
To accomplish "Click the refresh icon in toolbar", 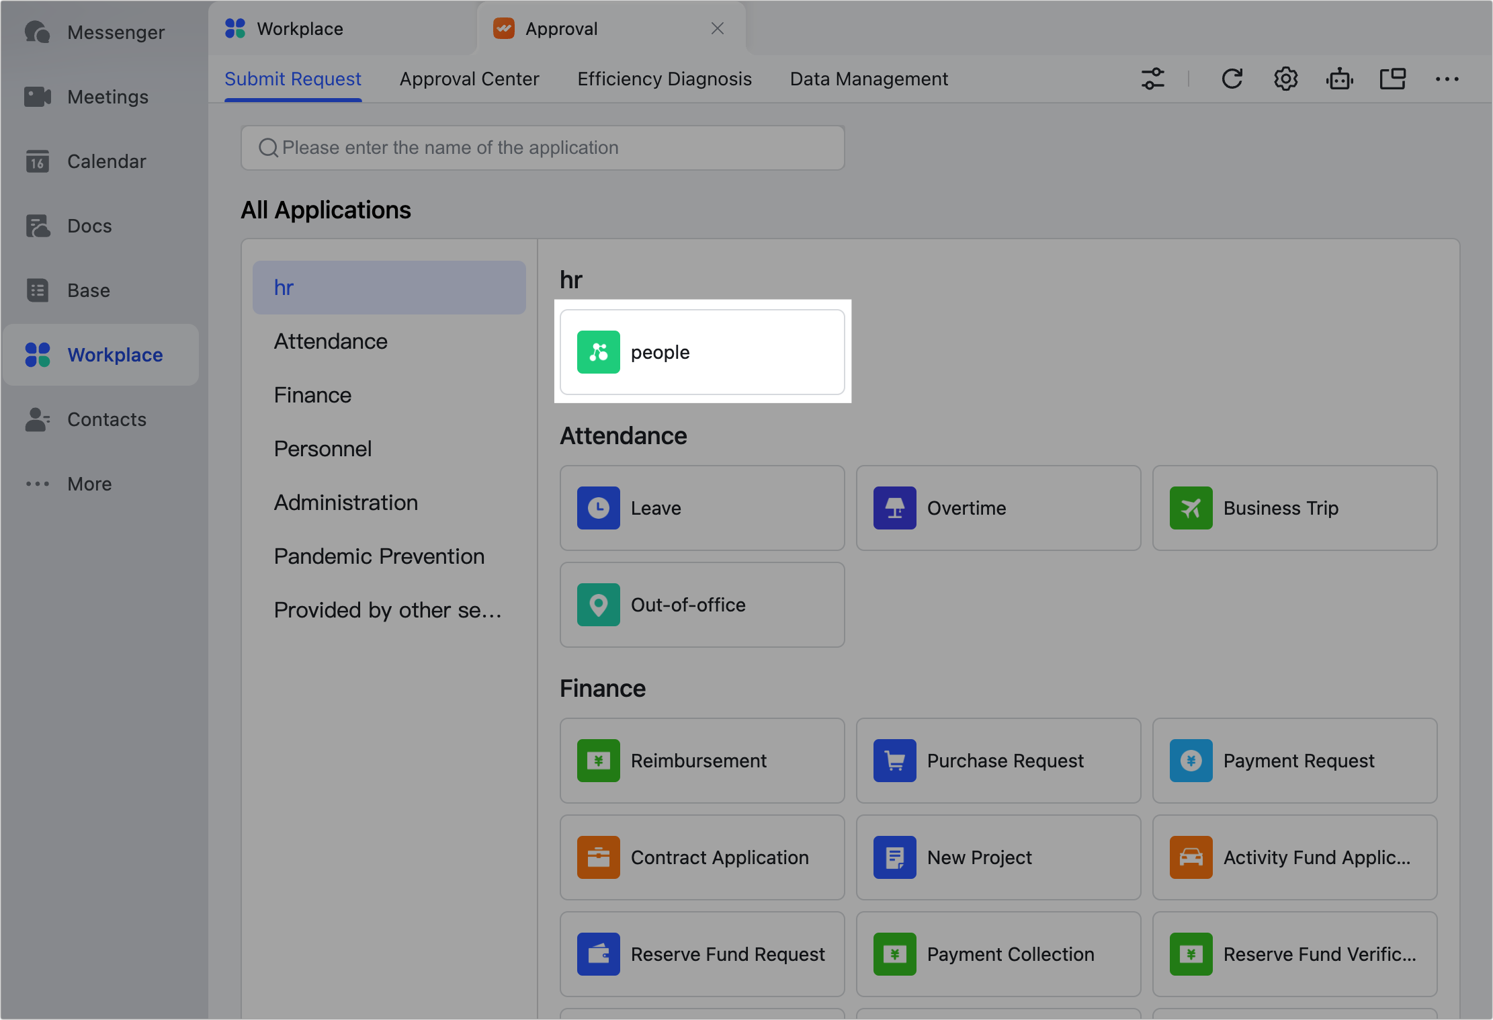I will coord(1232,79).
